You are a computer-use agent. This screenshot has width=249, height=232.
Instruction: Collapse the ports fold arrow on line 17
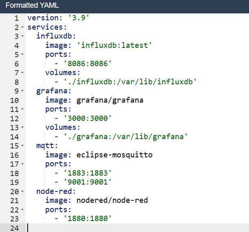point(22,164)
